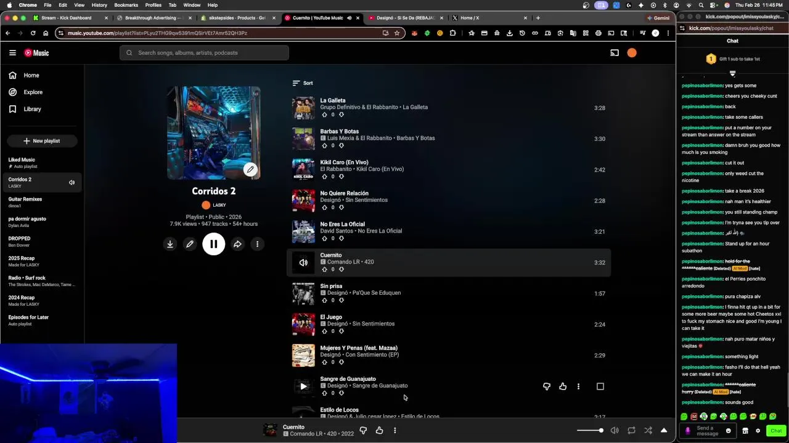Upvote Barbas Y Botas track
This screenshot has width=789, height=443.
(325, 146)
